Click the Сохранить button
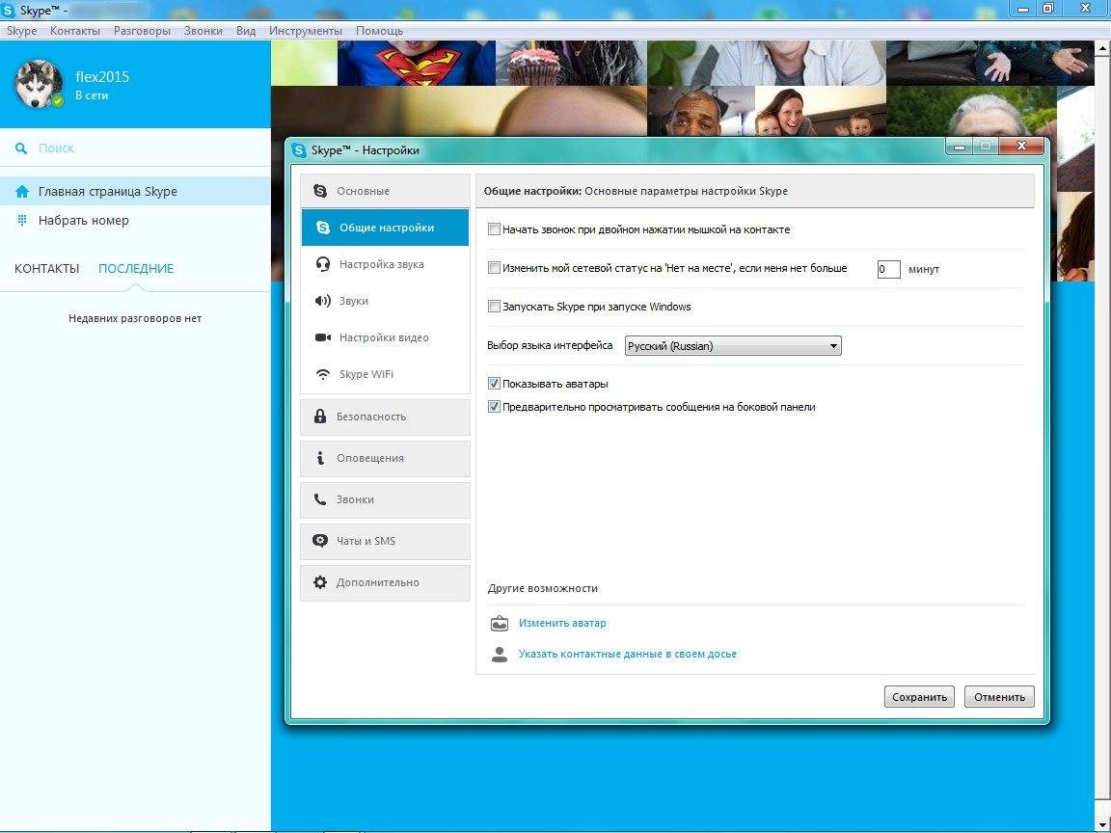The width and height of the screenshot is (1111, 833). click(x=919, y=697)
